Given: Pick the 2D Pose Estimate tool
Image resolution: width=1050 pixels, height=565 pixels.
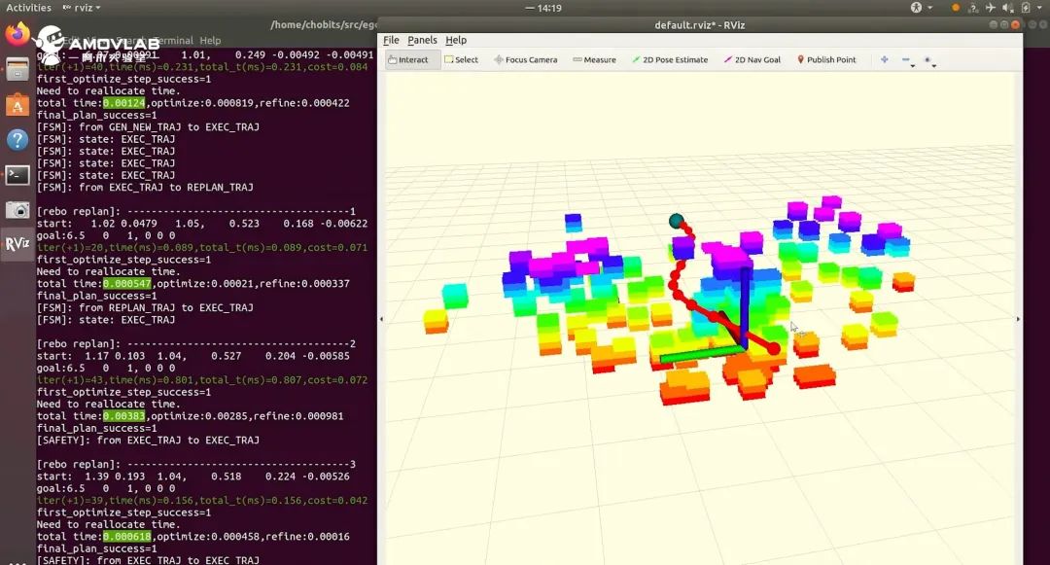Looking at the screenshot, I should (670, 59).
